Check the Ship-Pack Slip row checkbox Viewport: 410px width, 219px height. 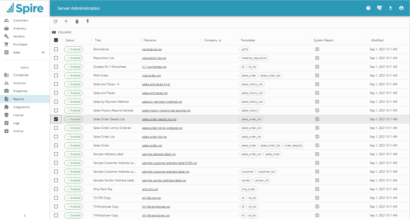tap(56, 189)
